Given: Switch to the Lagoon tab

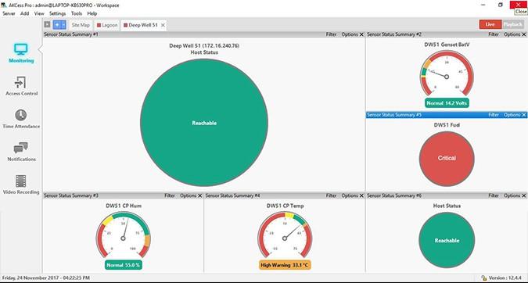Looking at the screenshot, I should (107, 25).
